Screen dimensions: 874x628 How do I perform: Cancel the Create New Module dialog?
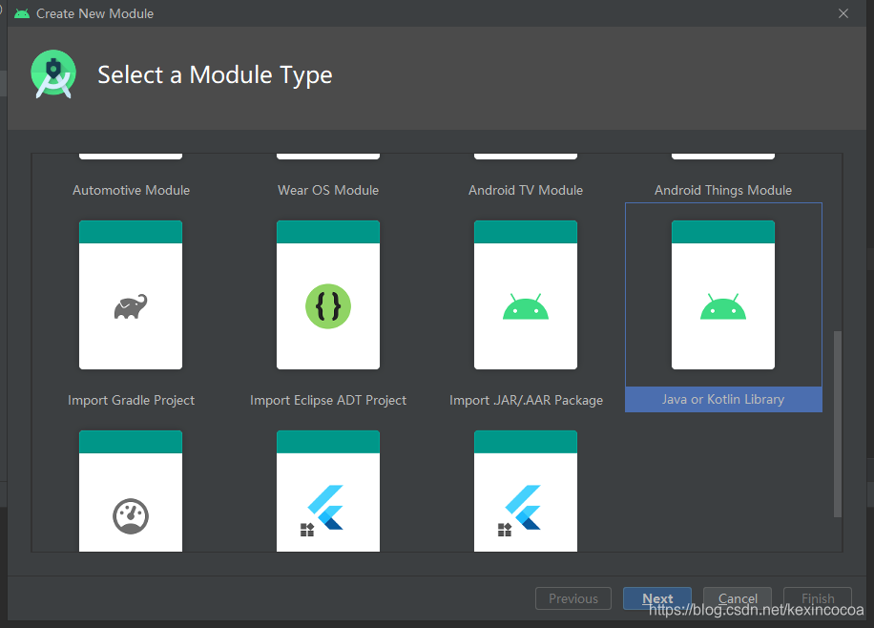click(x=738, y=598)
